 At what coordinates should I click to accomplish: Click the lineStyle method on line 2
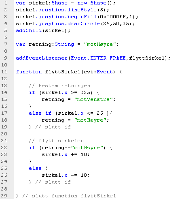pyautogui.click(x=82, y=10)
